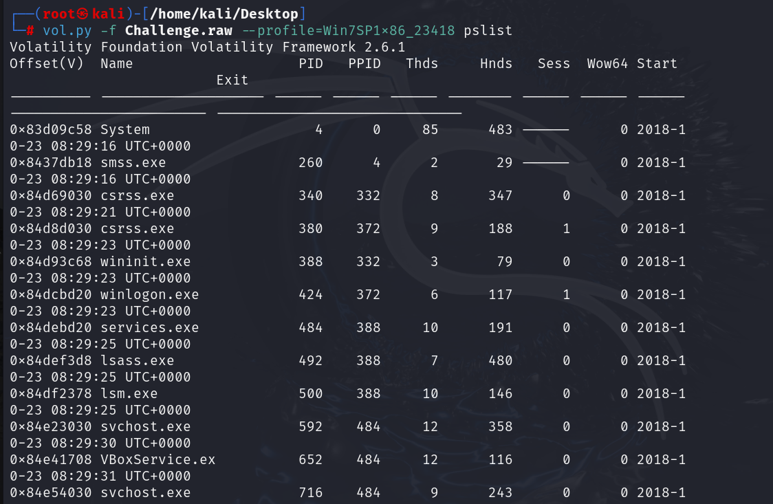The width and height of the screenshot is (773, 504).
Task: Click handle count '188' of csrss.exe
Action: [501, 228]
